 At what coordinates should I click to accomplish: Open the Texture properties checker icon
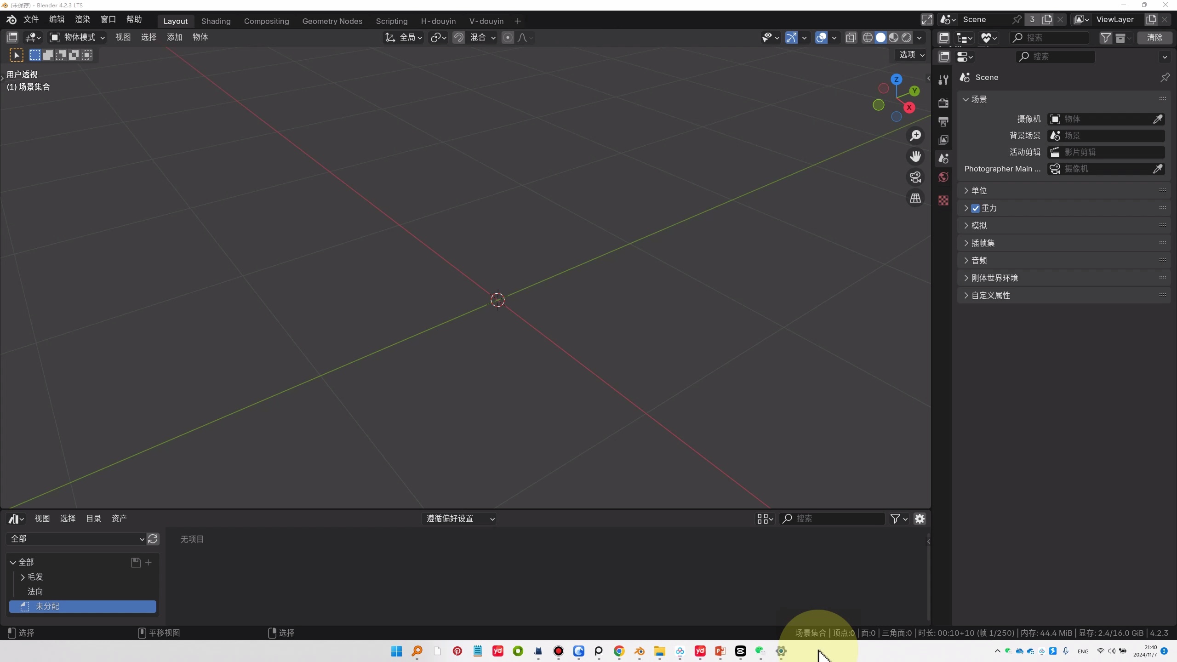pyautogui.click(x=943, y=200)
